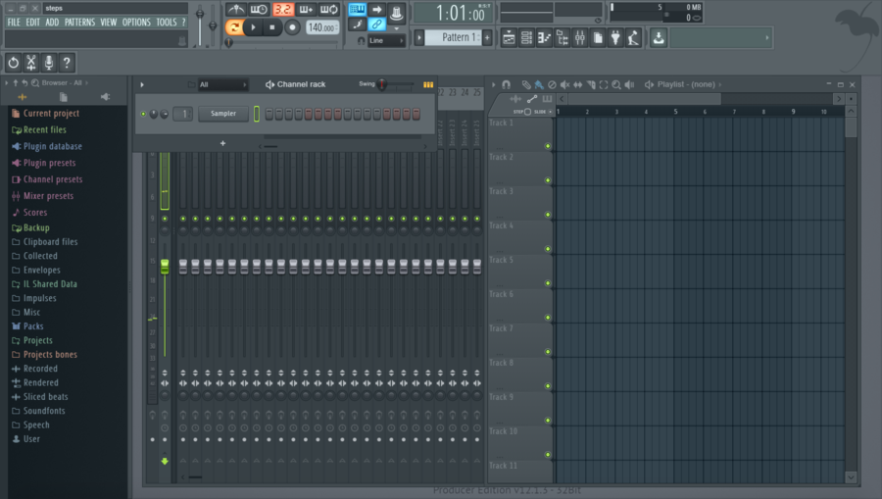
Task: Mute the Sampler channel green light
Action: click(143, 114)
